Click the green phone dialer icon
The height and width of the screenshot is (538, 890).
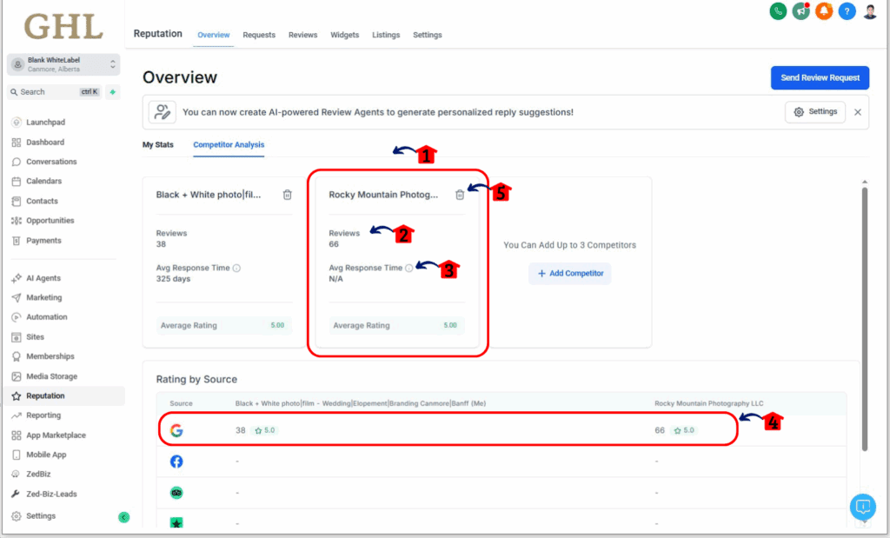pyautogui.click(x=778, y=10)
